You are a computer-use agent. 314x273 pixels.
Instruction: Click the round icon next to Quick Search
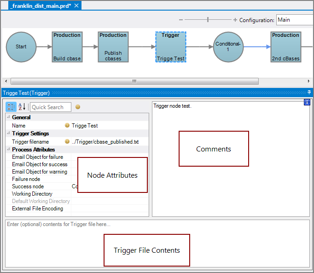78,107
